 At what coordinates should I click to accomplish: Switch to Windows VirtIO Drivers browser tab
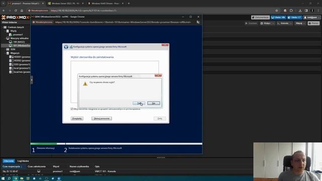pyautogui.click(x=106, y=4)
